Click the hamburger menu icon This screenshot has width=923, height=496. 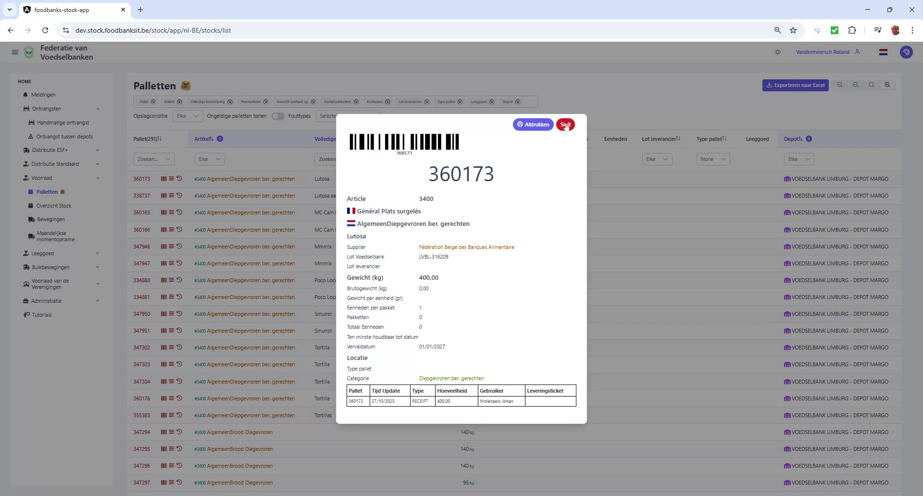(15, 52)
